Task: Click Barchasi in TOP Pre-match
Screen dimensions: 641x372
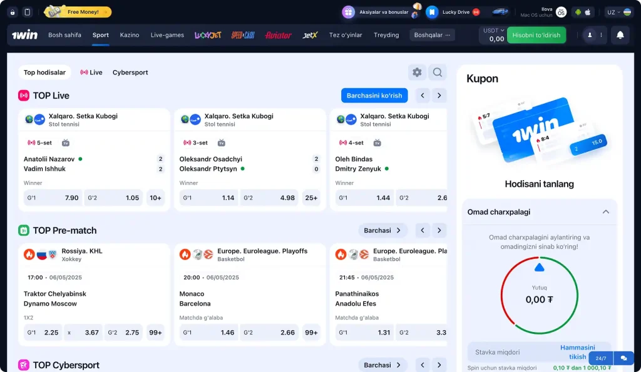Action: point(382,230)
